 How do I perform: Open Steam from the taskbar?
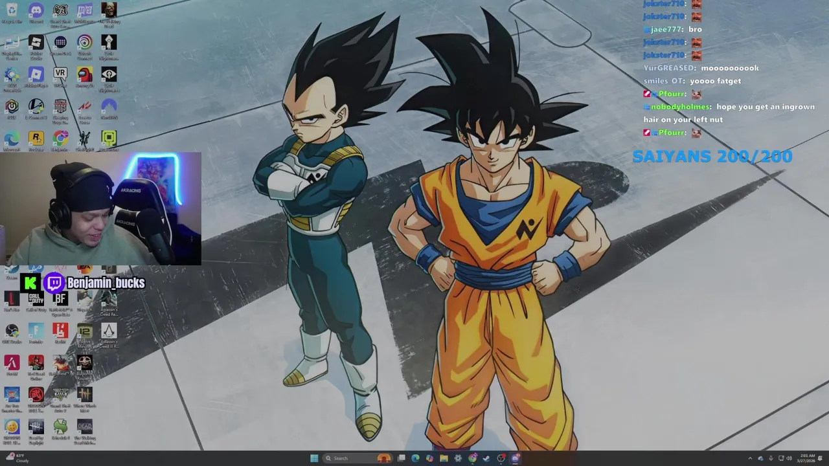click(486, 458)
